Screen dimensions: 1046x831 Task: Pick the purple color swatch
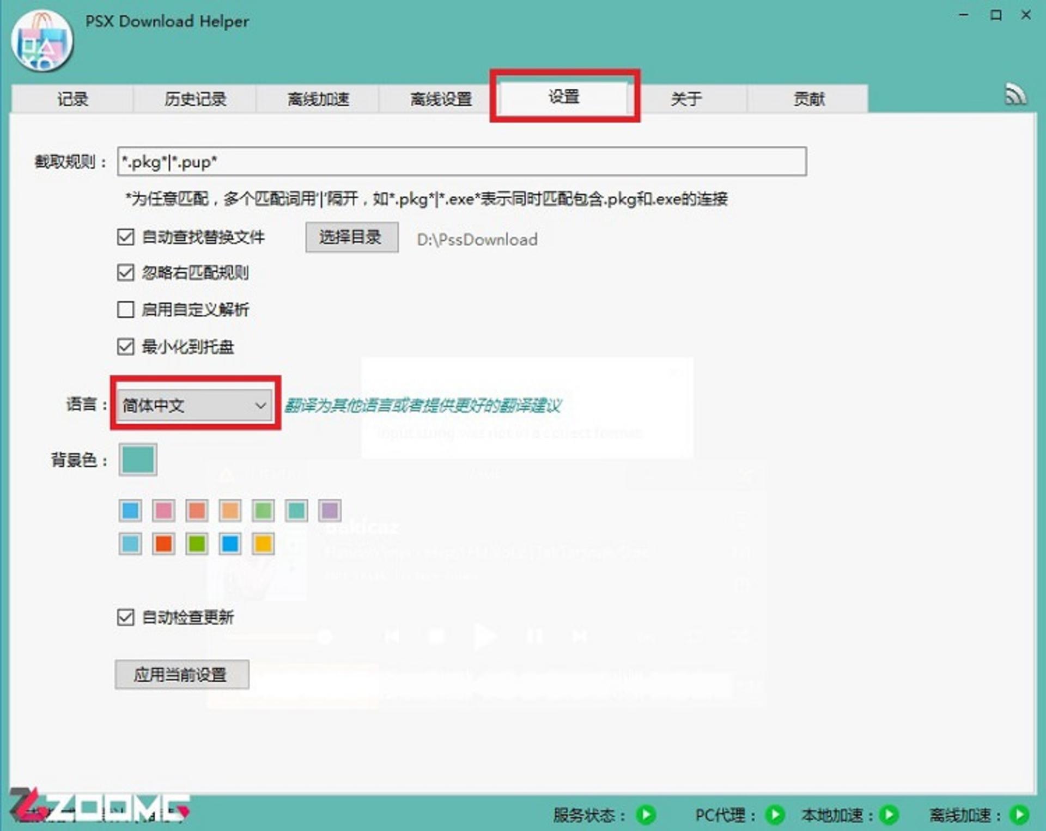point(330,510)
